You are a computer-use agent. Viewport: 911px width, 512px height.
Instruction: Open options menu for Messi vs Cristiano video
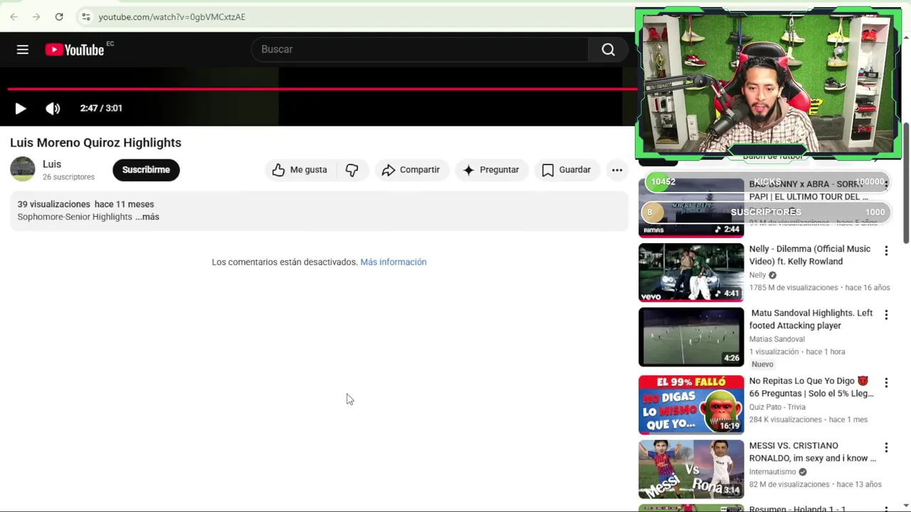tap(886, 447)
